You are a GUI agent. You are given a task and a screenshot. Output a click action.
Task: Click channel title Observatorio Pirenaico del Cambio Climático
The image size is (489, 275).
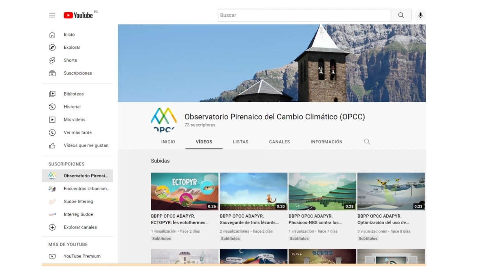[275, 117]
